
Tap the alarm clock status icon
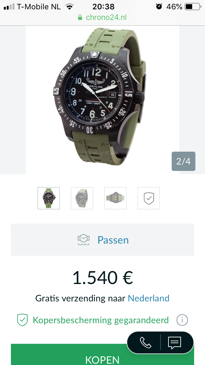click(x=159, y=6)
